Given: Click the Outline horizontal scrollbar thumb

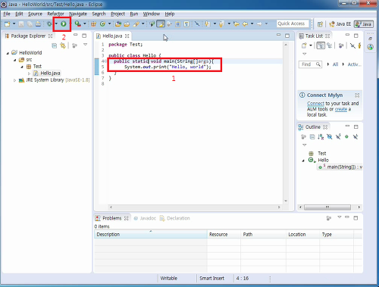Looking at the screenshot, I should point(327,207).
